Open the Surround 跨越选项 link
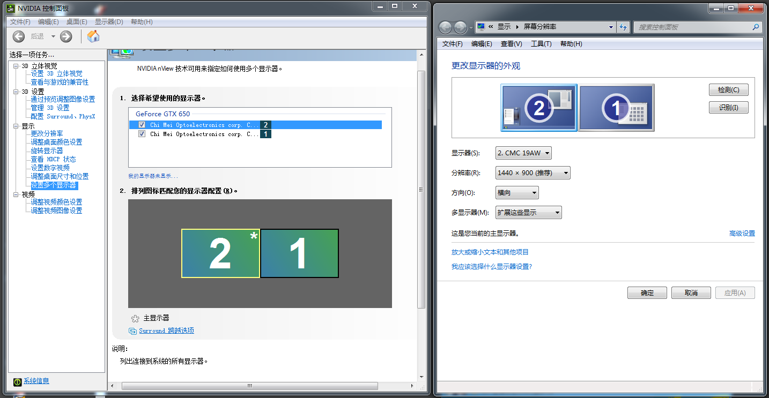769x398 pixels. pos(166,331)
